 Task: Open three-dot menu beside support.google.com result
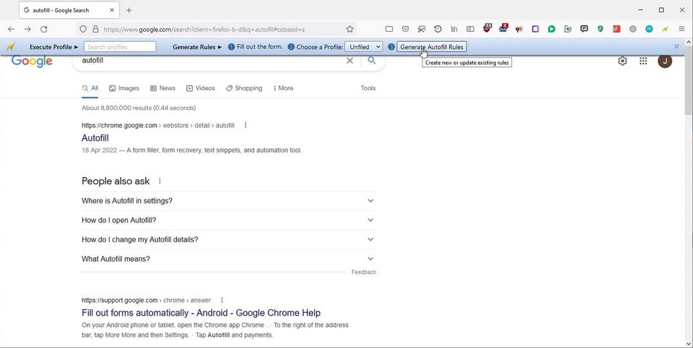point(222,300)
